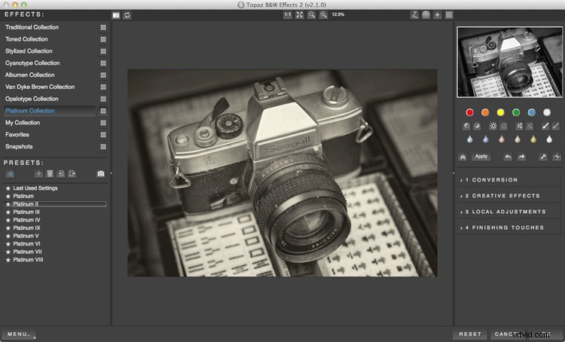
Task: Click the zoom out magnifier
Action: tap(311, 15)
